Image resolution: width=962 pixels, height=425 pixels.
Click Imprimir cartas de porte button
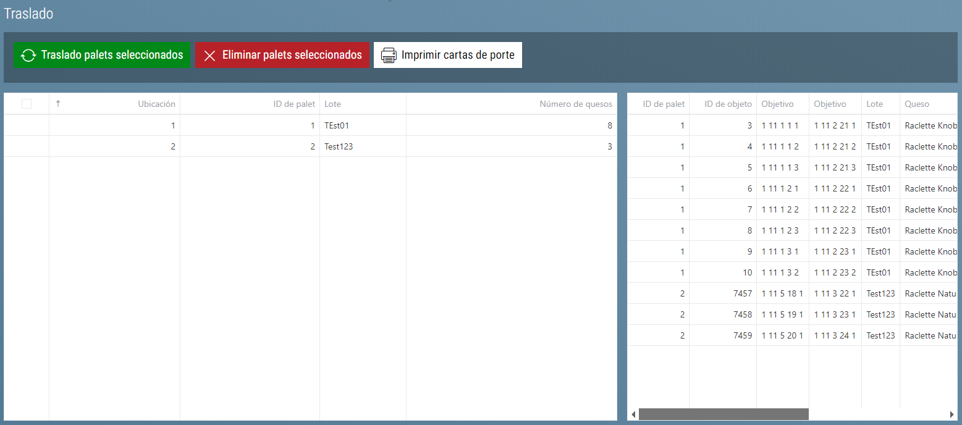point(448,55)
